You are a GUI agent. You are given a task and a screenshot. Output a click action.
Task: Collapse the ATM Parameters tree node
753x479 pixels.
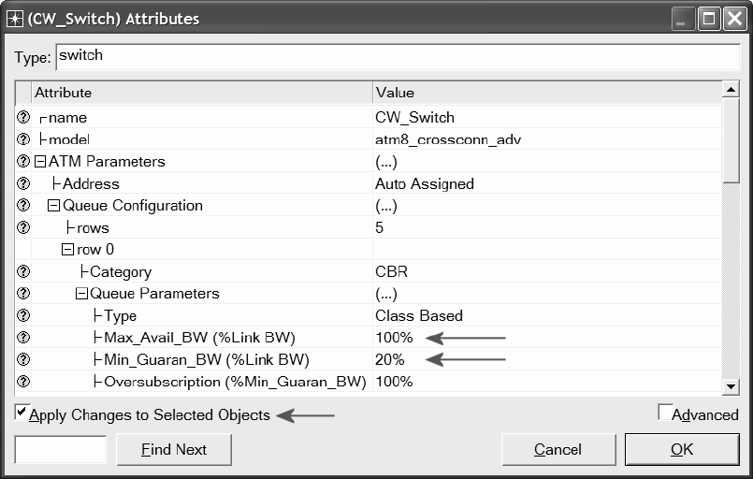point(40,162)
